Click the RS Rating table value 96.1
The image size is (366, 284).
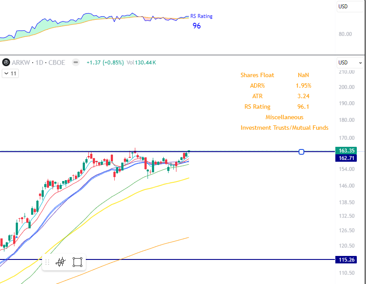click(303, 106)
